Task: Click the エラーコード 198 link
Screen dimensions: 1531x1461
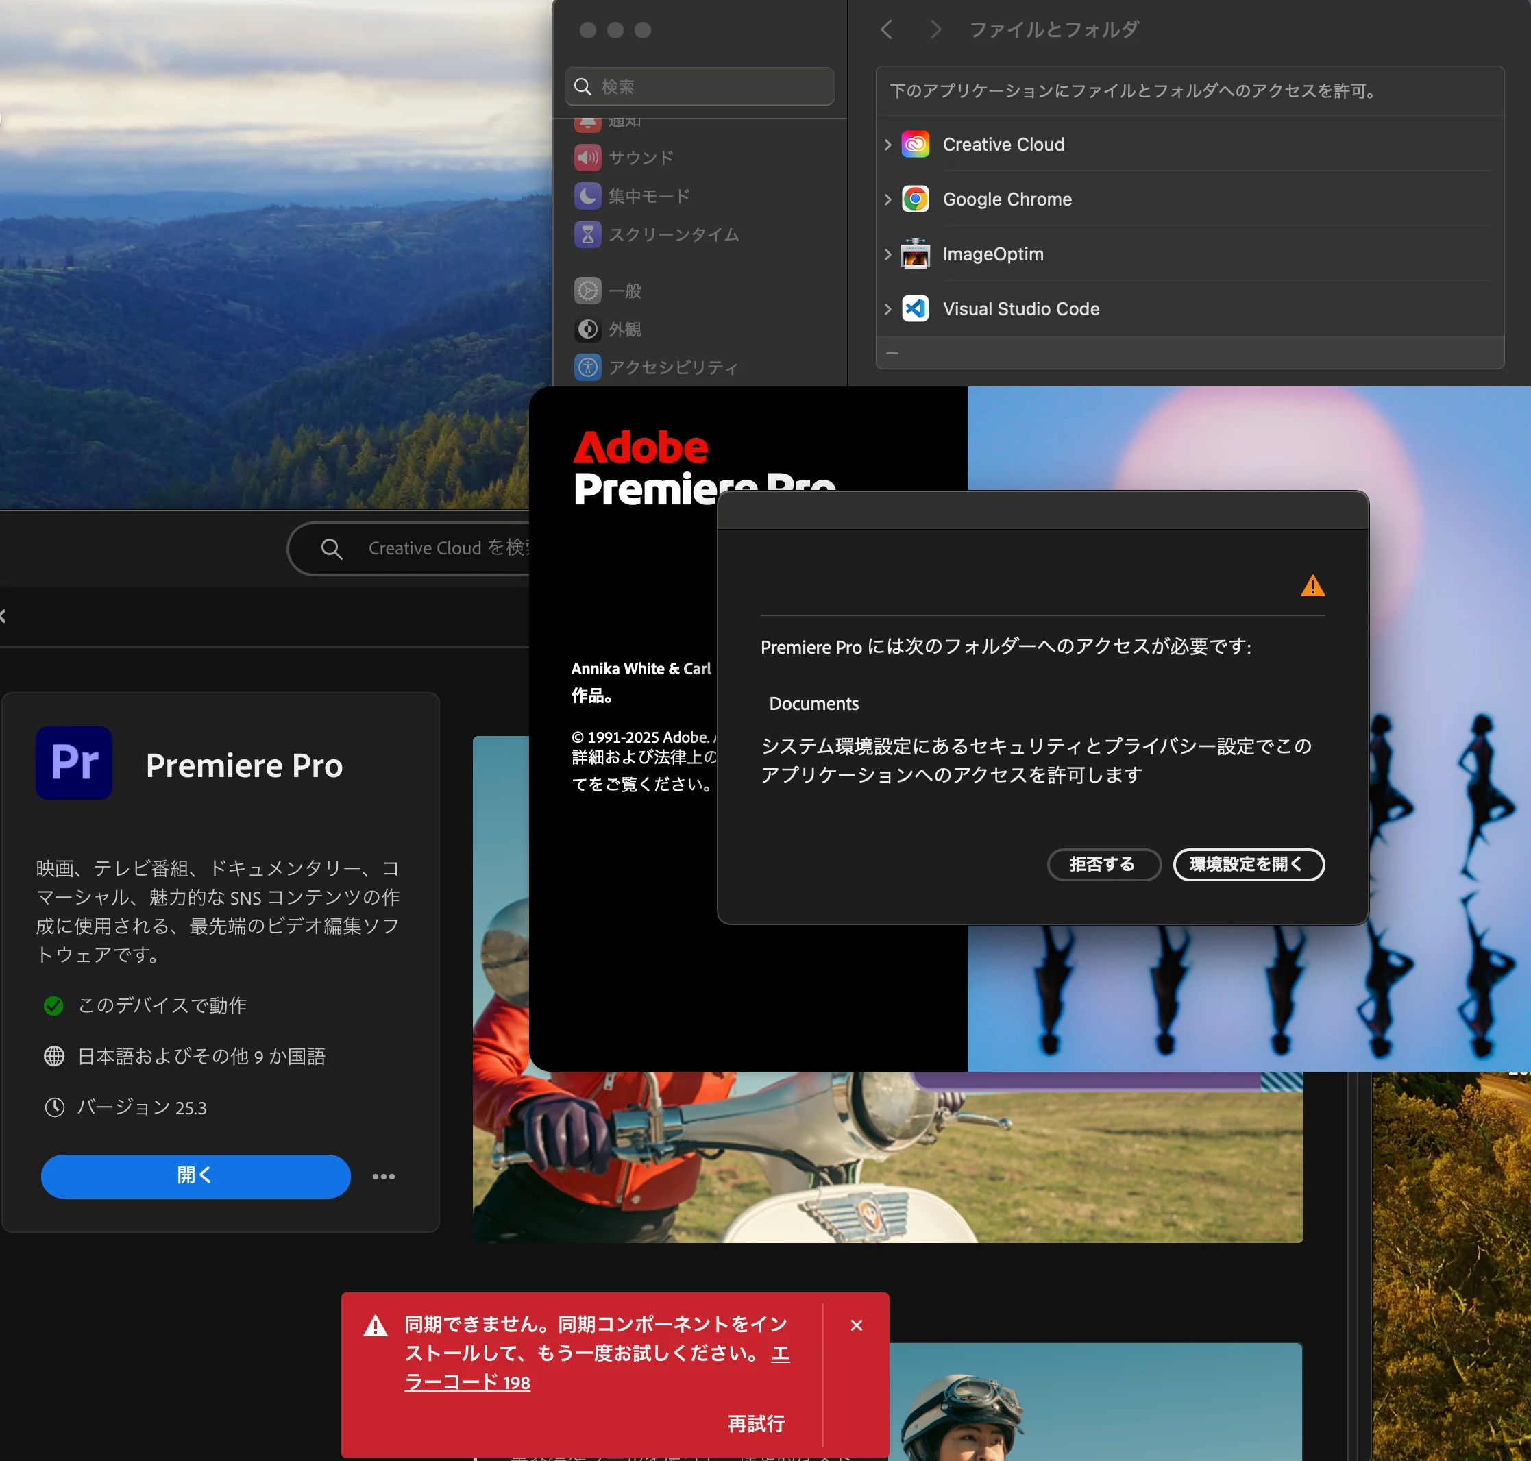Action: pyautogui.click(x=467, y=1383)
